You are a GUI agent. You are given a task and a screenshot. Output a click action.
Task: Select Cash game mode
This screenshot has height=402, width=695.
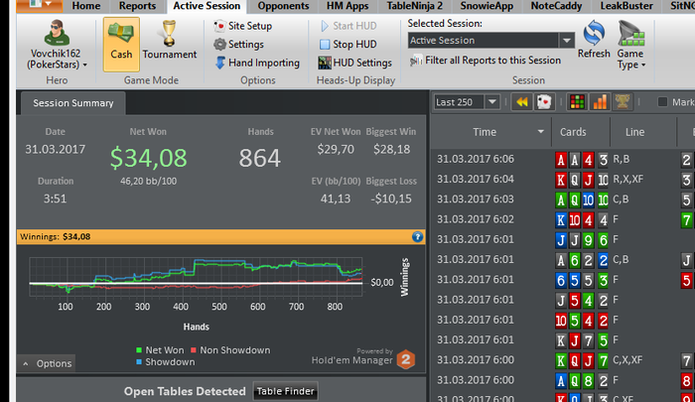121,45
